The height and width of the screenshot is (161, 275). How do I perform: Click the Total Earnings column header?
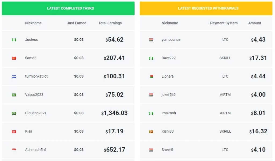pos(110,23)
